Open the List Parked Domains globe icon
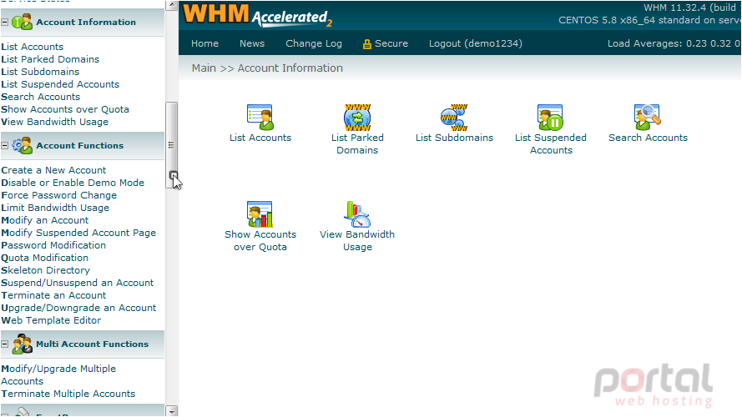 [x=357, y=118]
